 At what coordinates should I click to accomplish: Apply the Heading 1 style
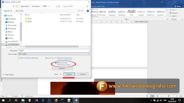[112, 13]
